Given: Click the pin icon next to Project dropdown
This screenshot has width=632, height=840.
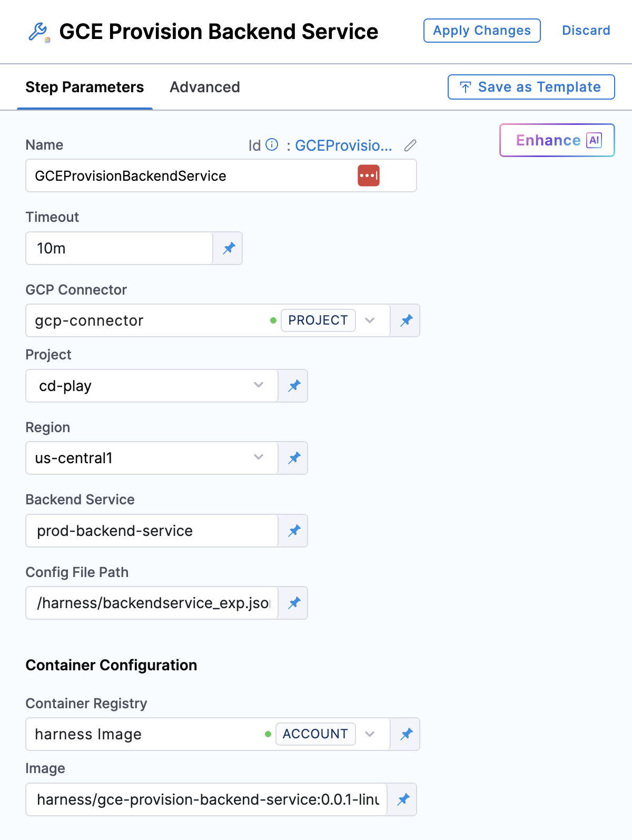Looking at the screenshot, I should [294, 386].
